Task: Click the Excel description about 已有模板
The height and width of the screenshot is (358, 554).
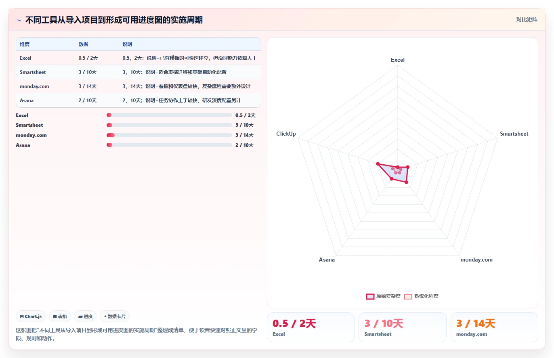Action: 189,58
